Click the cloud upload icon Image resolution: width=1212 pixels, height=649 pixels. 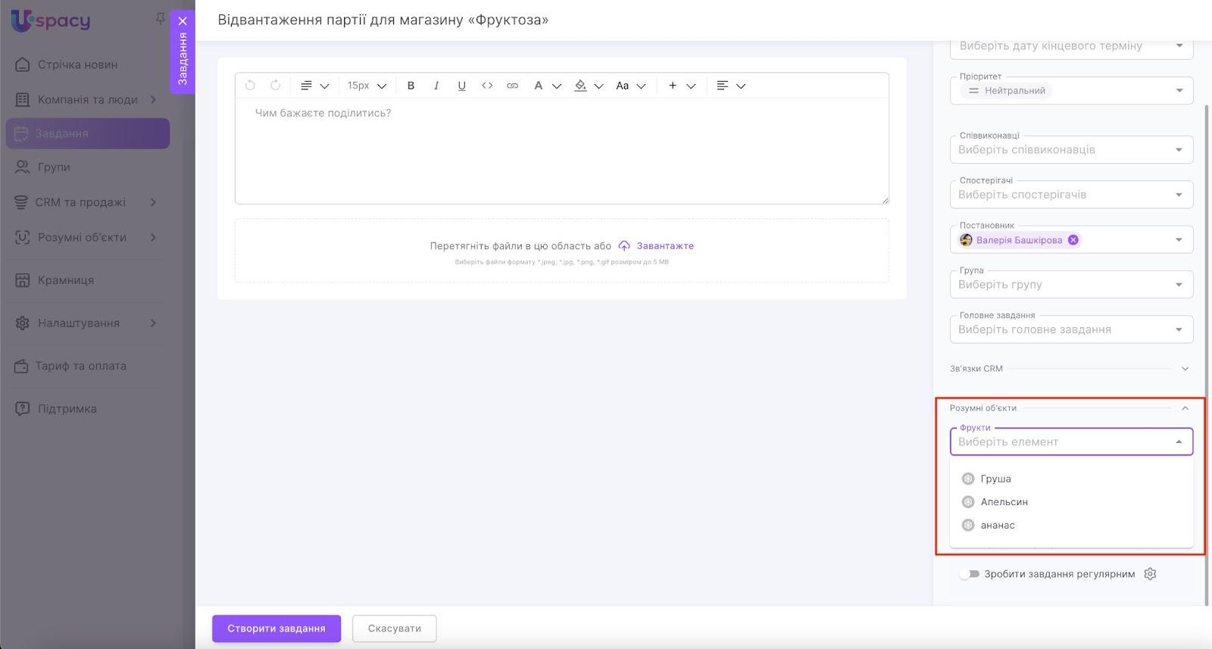(x=624, y=246)
